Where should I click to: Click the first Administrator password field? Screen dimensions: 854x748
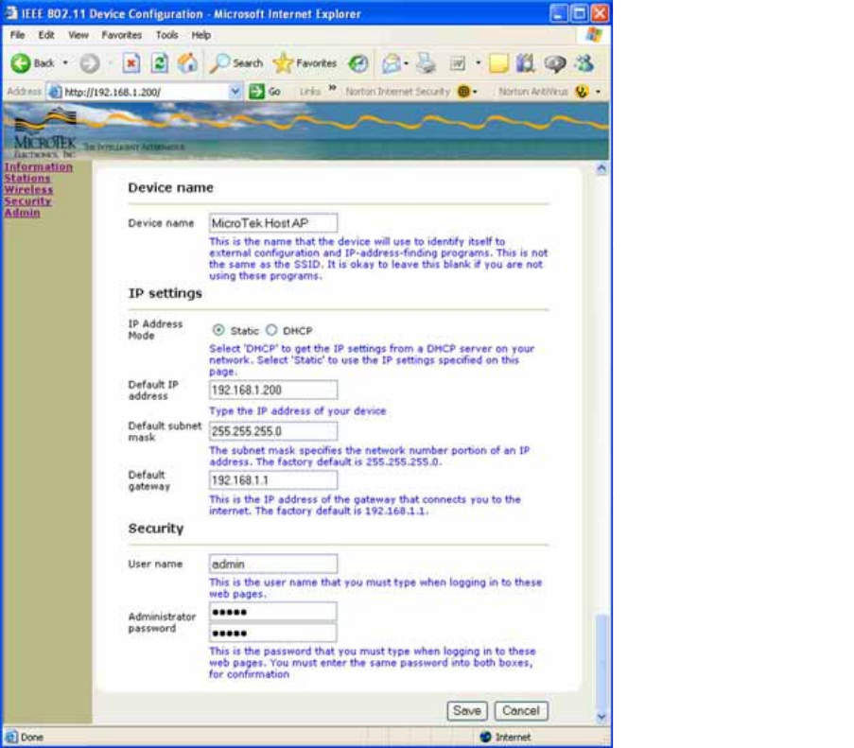click(273, 612)
